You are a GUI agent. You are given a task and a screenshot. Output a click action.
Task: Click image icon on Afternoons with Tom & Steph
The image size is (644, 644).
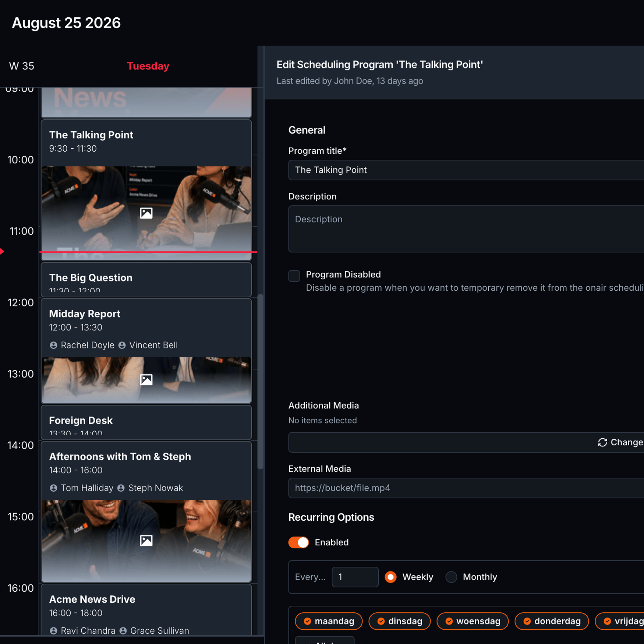[146, 541]
